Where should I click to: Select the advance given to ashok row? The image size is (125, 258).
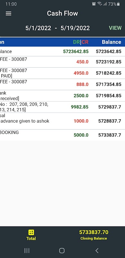point(62,121)
